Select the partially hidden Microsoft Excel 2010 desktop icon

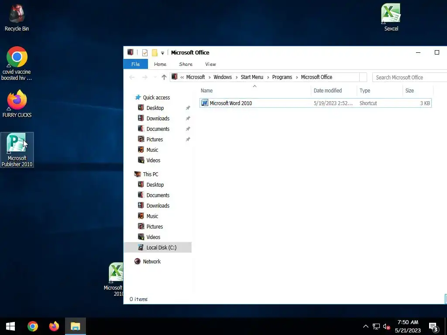pyautogui.click(x=114, y=279)
